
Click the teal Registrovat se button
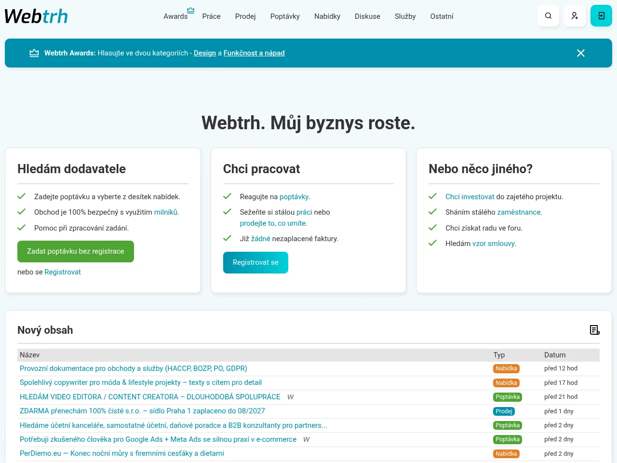point(255,262)
